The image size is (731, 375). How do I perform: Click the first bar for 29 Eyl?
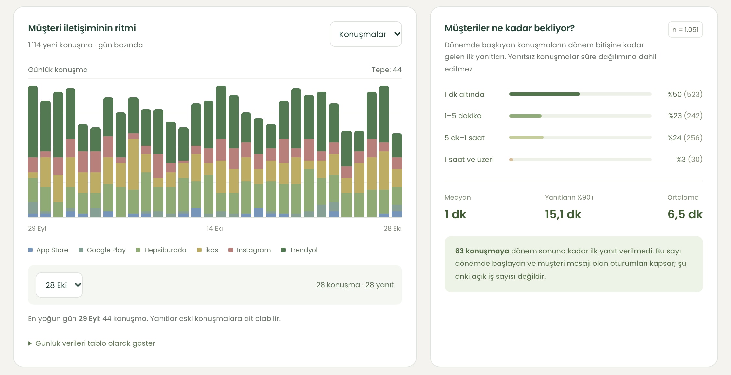(x=33, y=151)
